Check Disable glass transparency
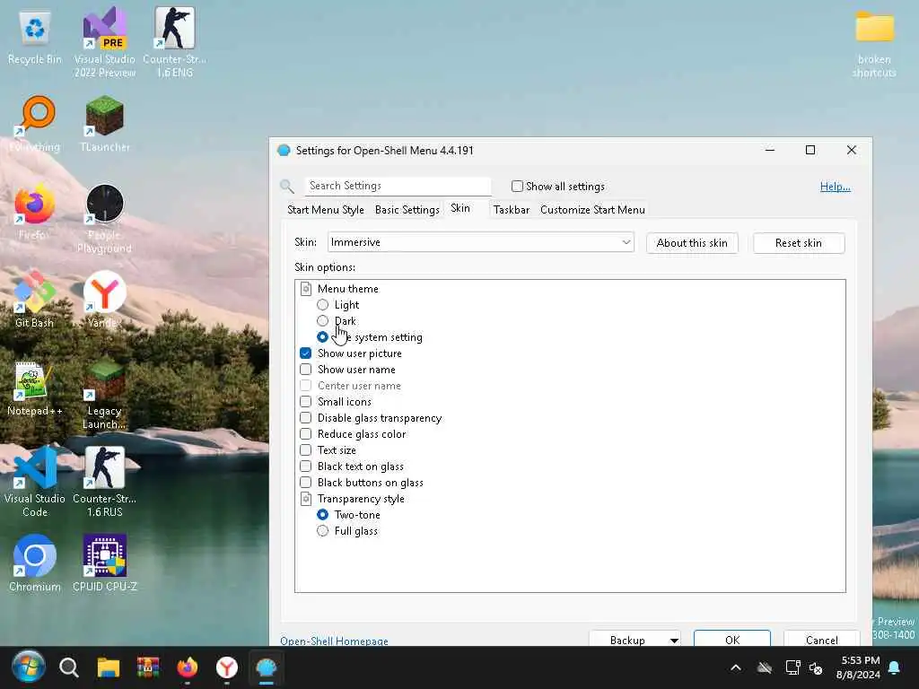 point(305,418)
